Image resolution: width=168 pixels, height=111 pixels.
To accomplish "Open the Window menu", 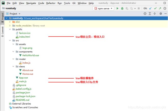I will (82, 3).
